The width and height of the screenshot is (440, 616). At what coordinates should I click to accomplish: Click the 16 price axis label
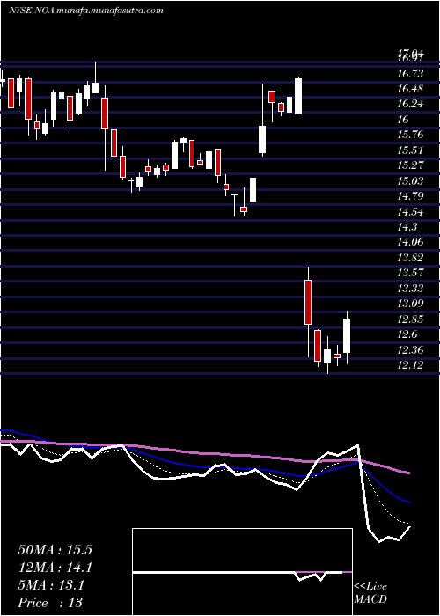(x=403, y=120)
